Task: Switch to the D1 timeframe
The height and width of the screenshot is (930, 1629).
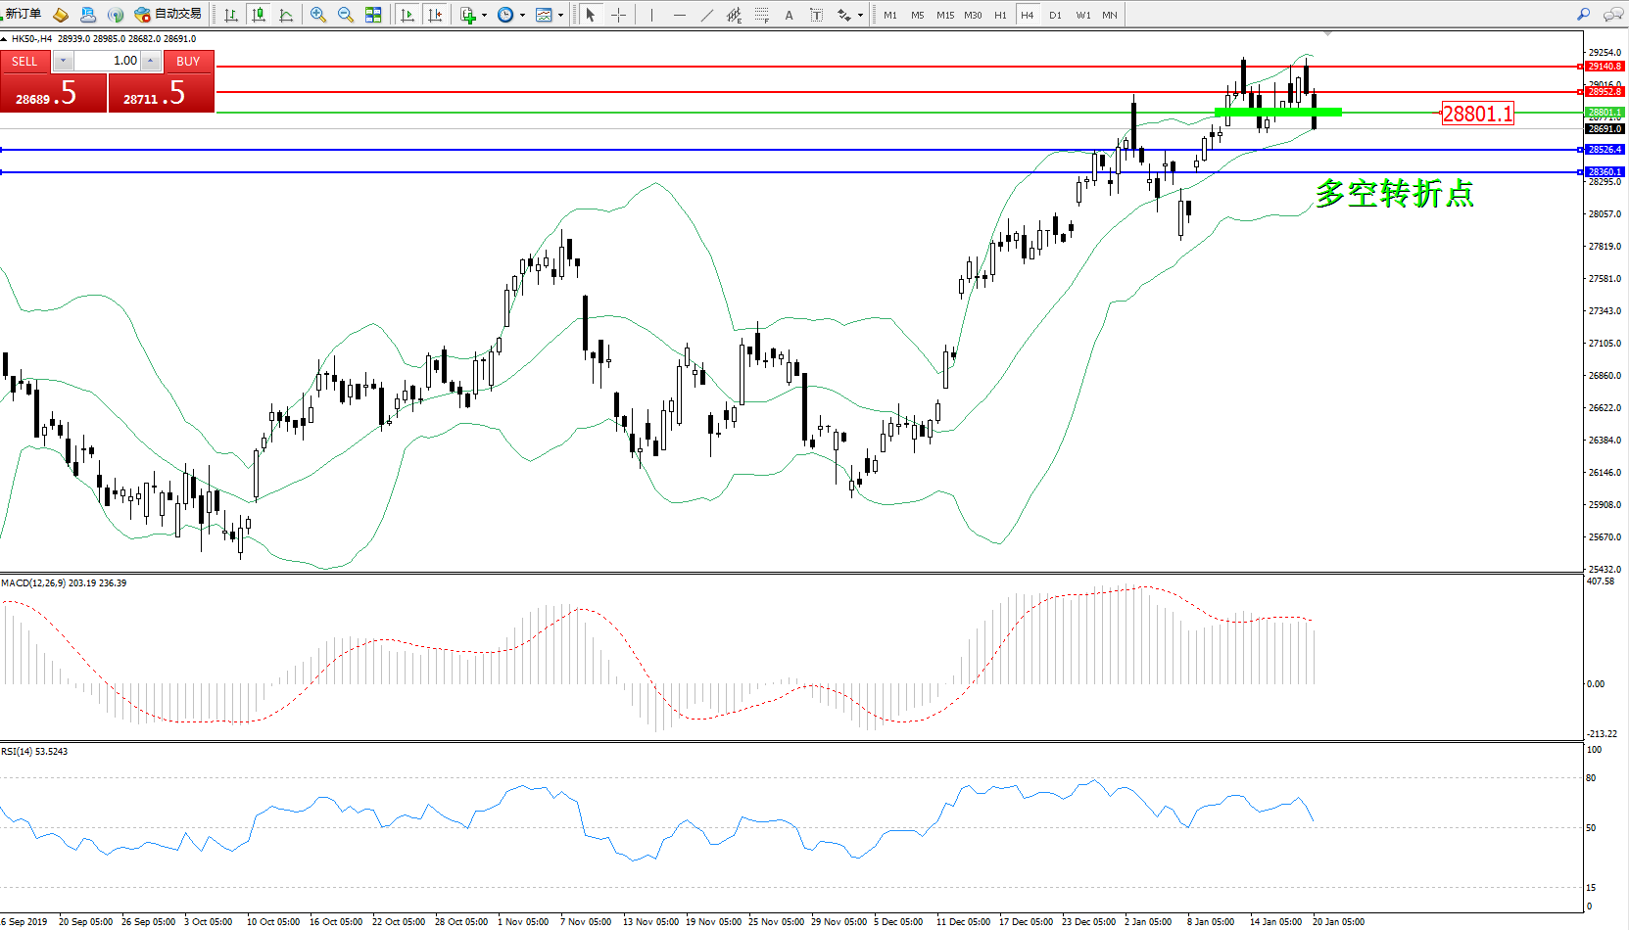Action: click(x=1055, y=15)
